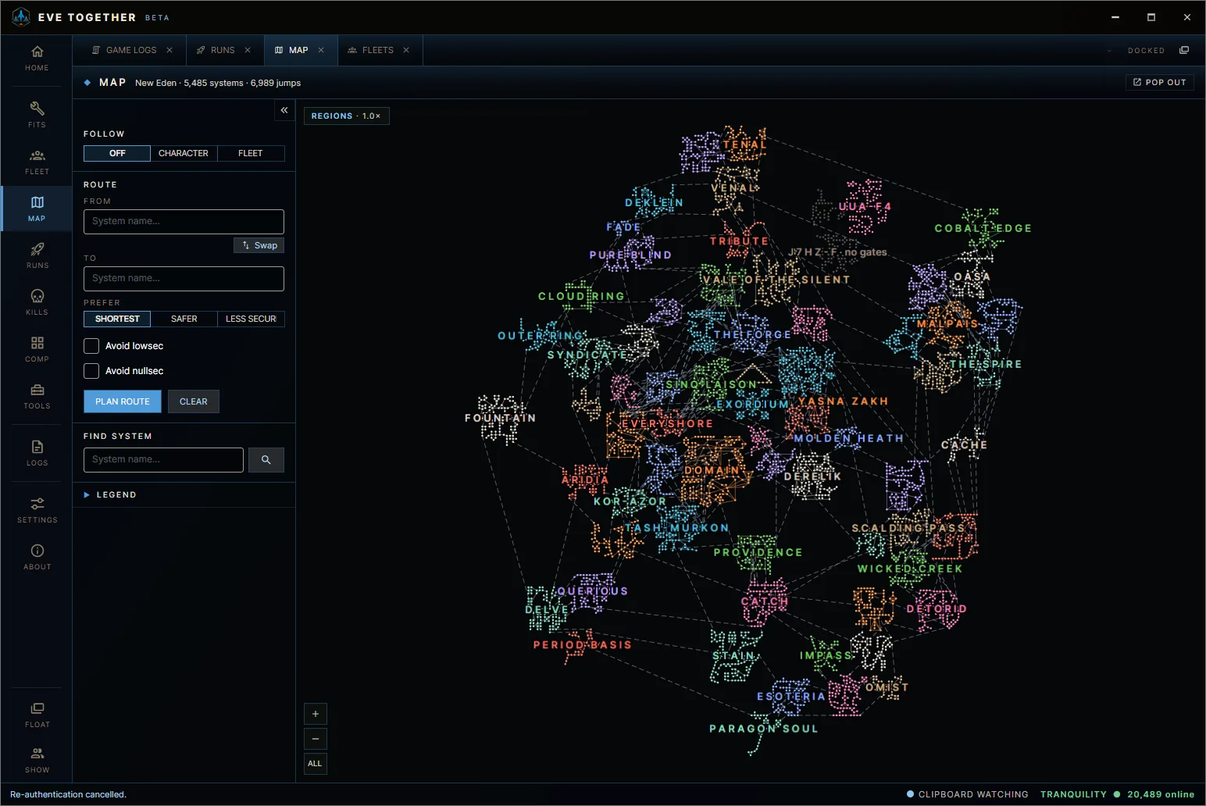The image size is (1206, 806).
Task: Open the Logs document icon
Action: click(37, 452)
